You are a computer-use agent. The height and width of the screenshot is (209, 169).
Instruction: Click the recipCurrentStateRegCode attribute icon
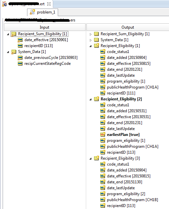20,64
